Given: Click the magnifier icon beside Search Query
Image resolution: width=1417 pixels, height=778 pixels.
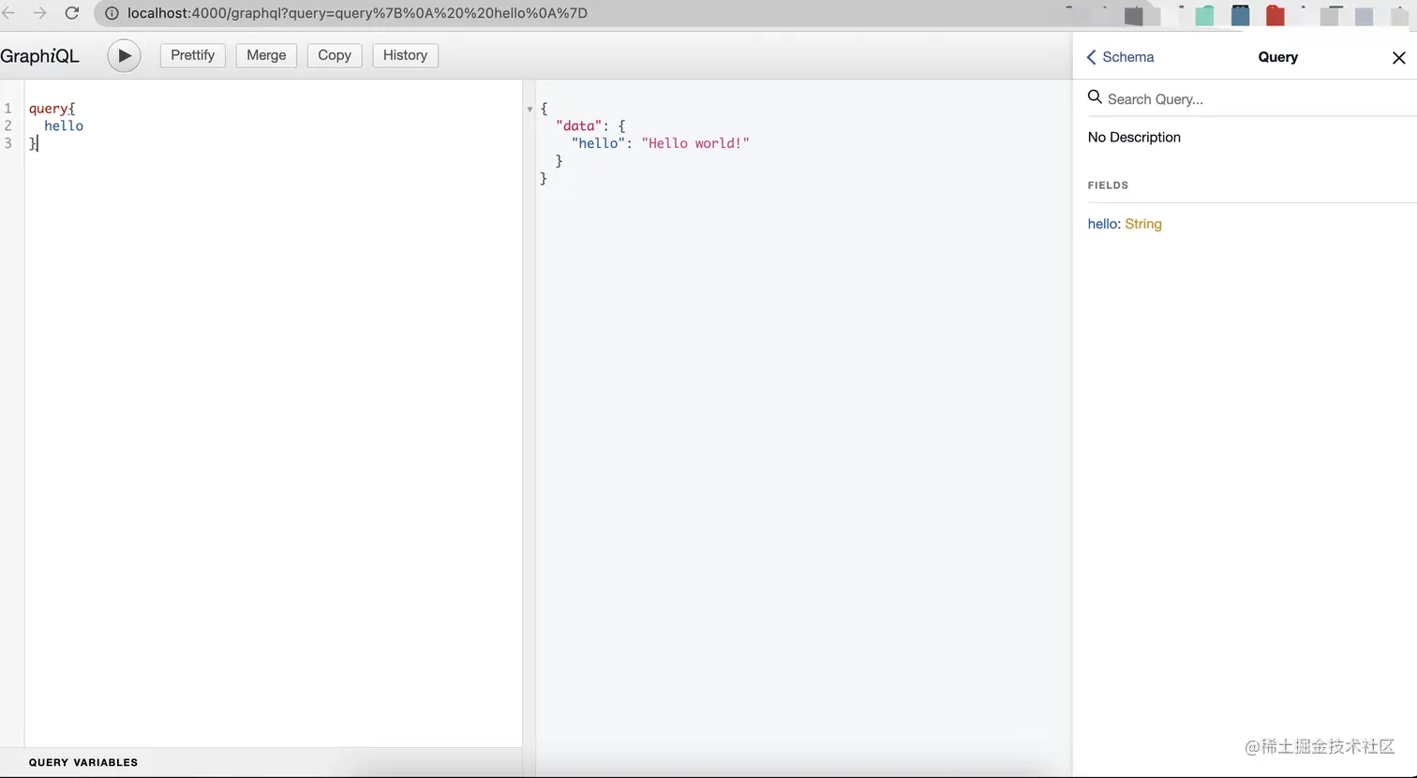Looking at the screenshot, I should [x=1095, y=97].
